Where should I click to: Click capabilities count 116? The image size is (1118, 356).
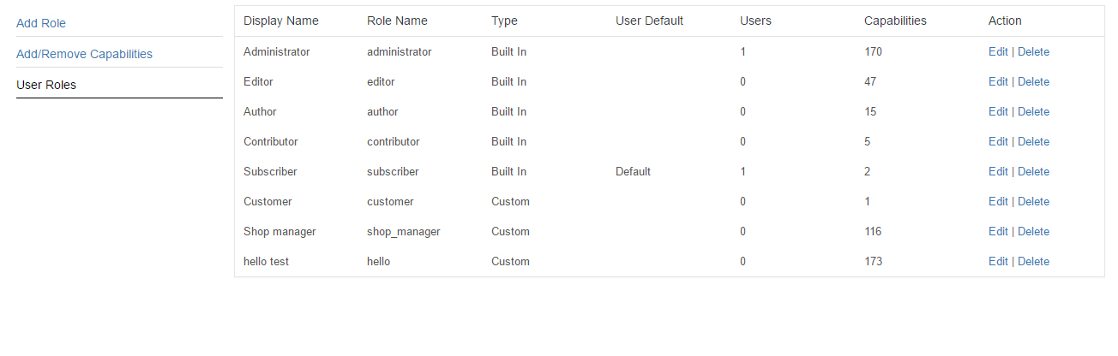pos(873,231)
